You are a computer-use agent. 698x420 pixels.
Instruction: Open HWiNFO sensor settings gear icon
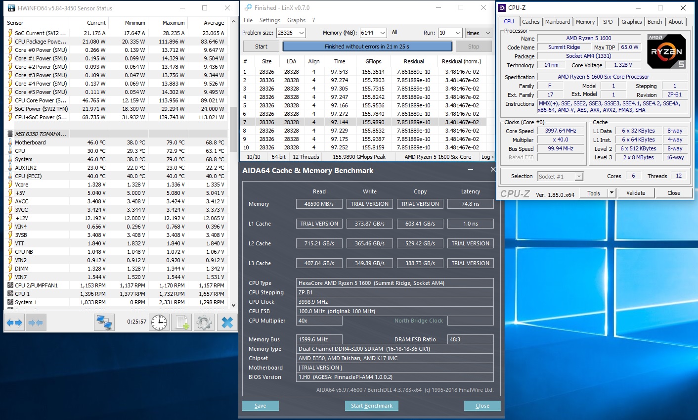point(204,323)
